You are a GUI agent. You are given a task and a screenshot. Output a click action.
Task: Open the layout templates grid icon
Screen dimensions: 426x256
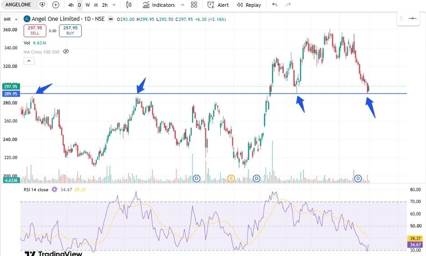coord(194,5)
